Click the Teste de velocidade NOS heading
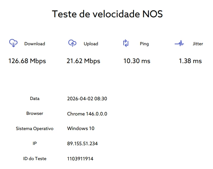This screenshot has width=213, height=169. pyautogui.click(x=107, y=14)
